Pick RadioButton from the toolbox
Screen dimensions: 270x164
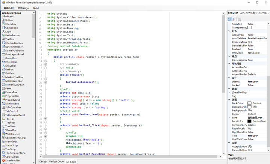coord(11,35)
